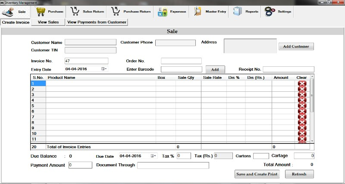Click the Tax (Rs.) field
Viewport: 345px width, 184px height.
223,156
